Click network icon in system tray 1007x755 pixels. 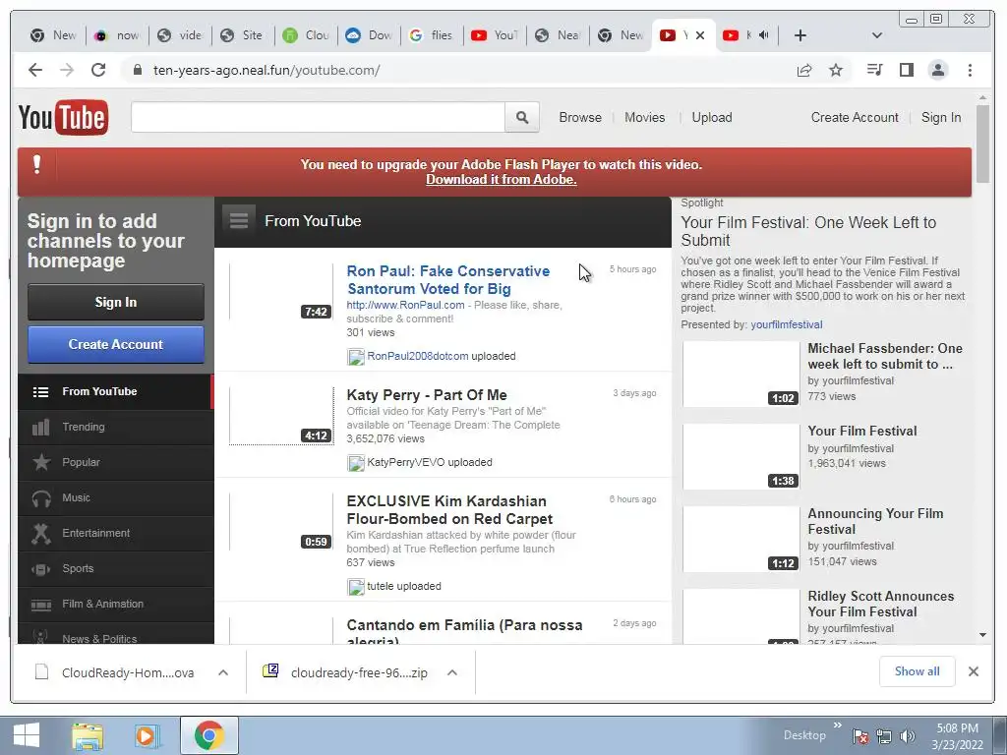[x=884, y=735]
